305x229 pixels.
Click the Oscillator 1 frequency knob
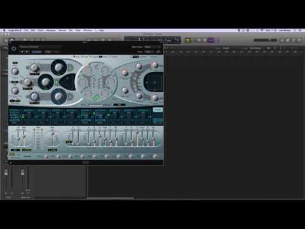[x=34, y=67]
